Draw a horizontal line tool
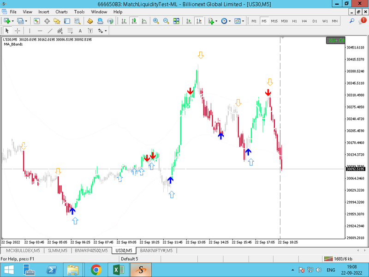 pos(40,30)
